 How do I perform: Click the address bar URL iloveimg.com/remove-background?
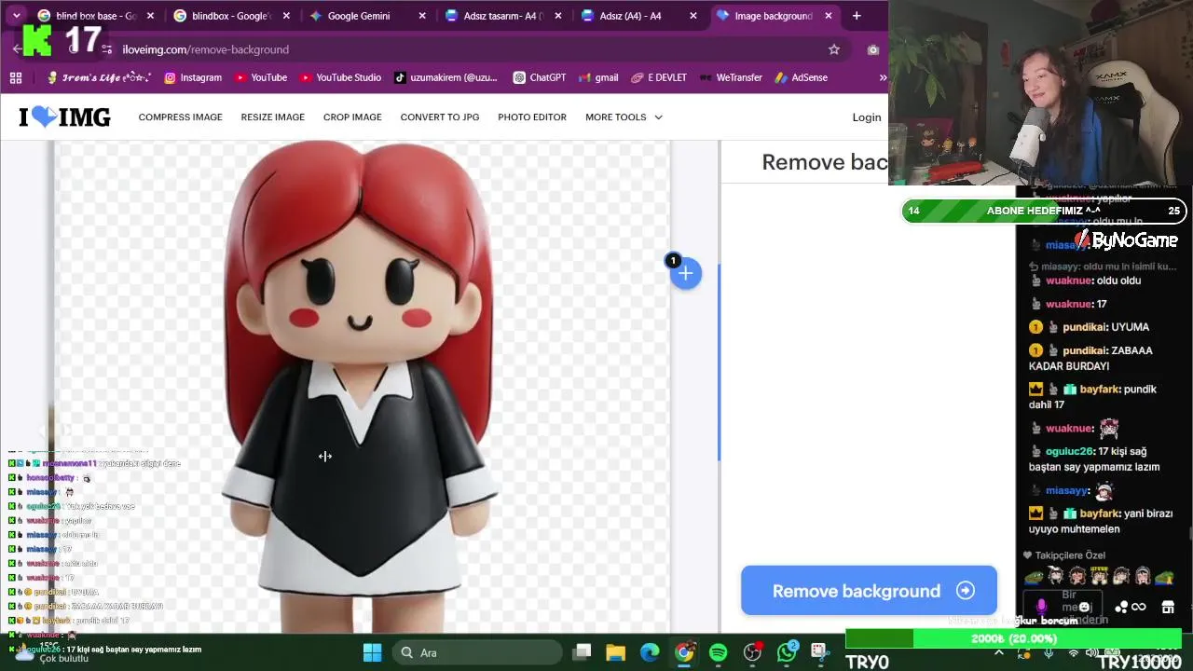(x=205, y=49)
